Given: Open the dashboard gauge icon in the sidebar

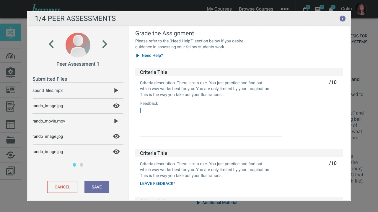Looking at the screenshot, I should [10, 56].
